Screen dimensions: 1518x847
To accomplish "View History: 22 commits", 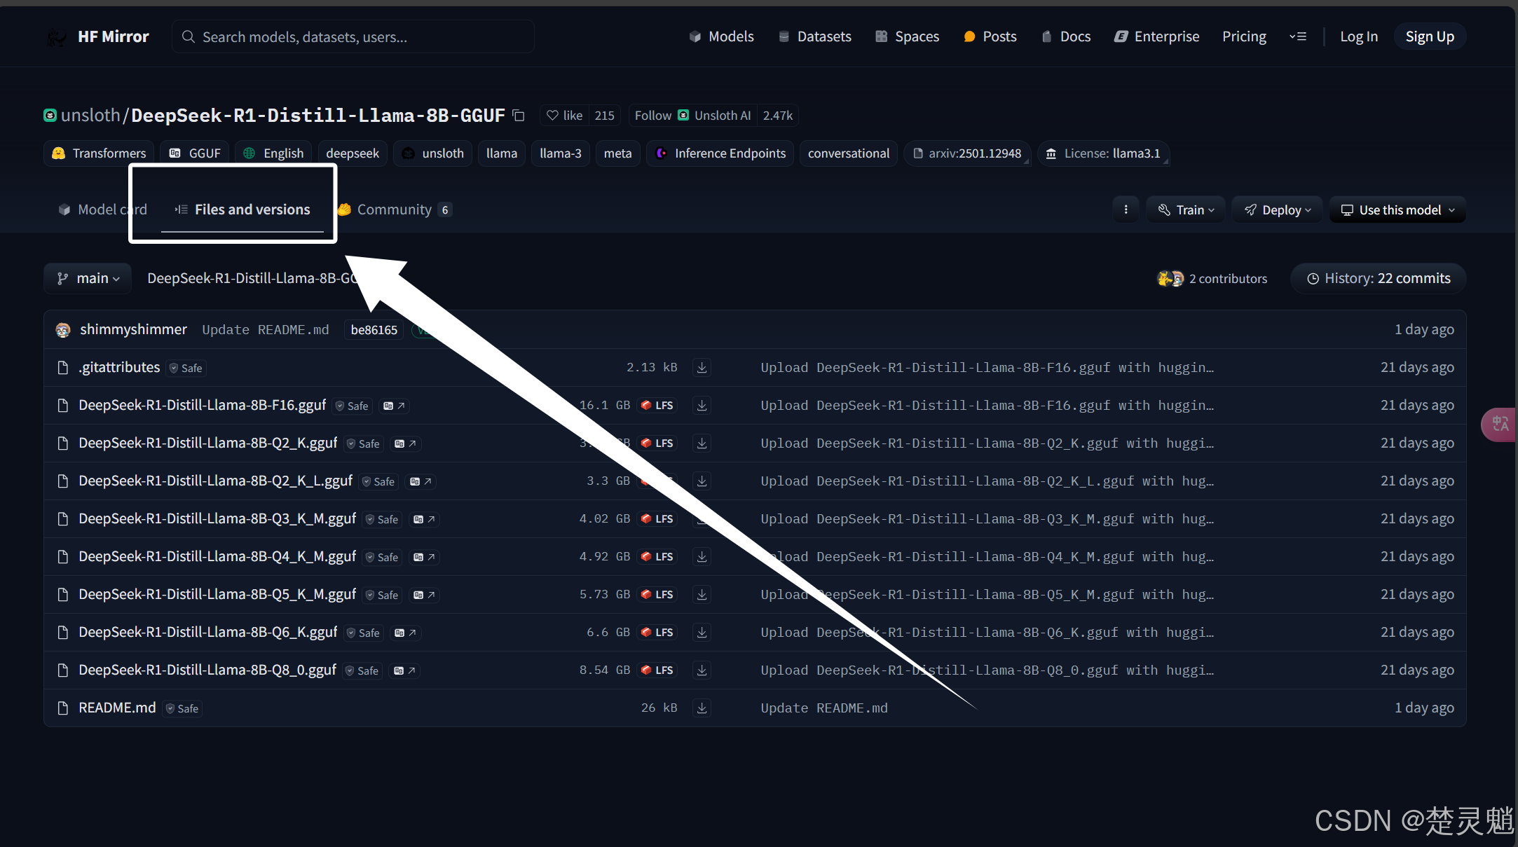I will pos(1379,278).
